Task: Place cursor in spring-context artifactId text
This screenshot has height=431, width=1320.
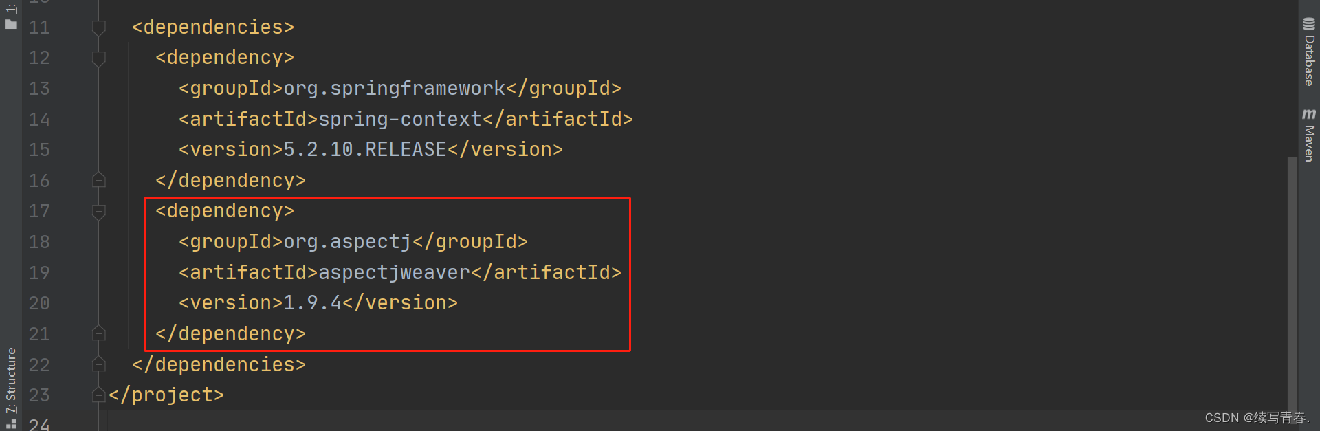Action: (x=400, y=119)
